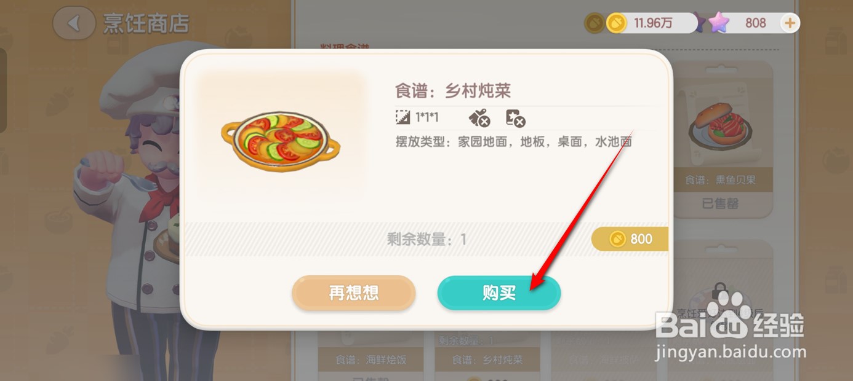The height and width of the screenshot is (381, 853).
Task: Click the 1*1*1 size icon
Action: point(403,117)
